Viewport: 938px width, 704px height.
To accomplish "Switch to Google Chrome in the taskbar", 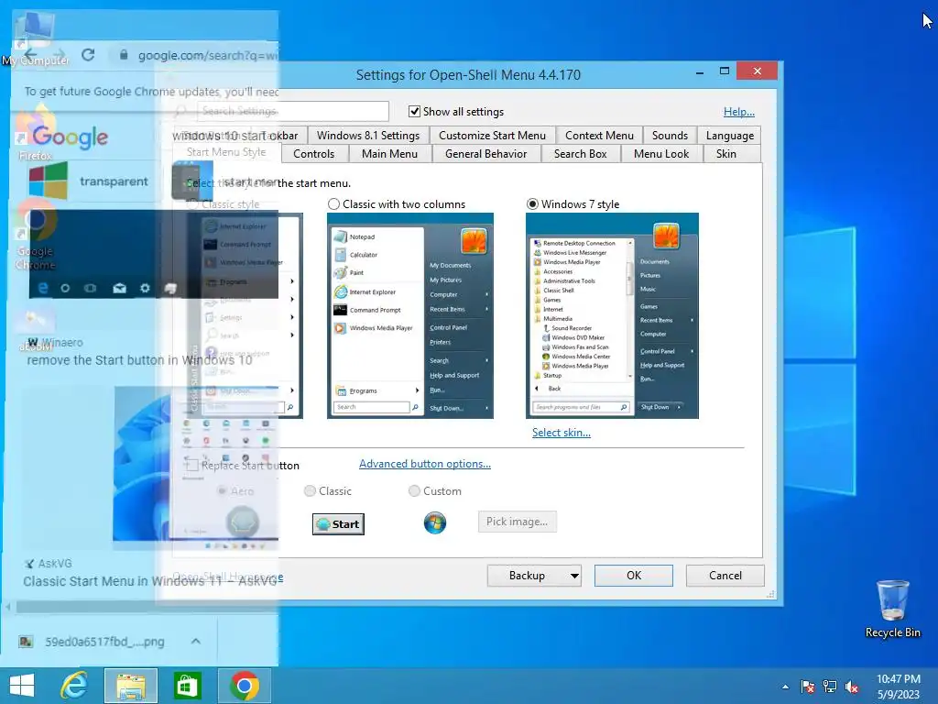I will click(x=244, y=686).
